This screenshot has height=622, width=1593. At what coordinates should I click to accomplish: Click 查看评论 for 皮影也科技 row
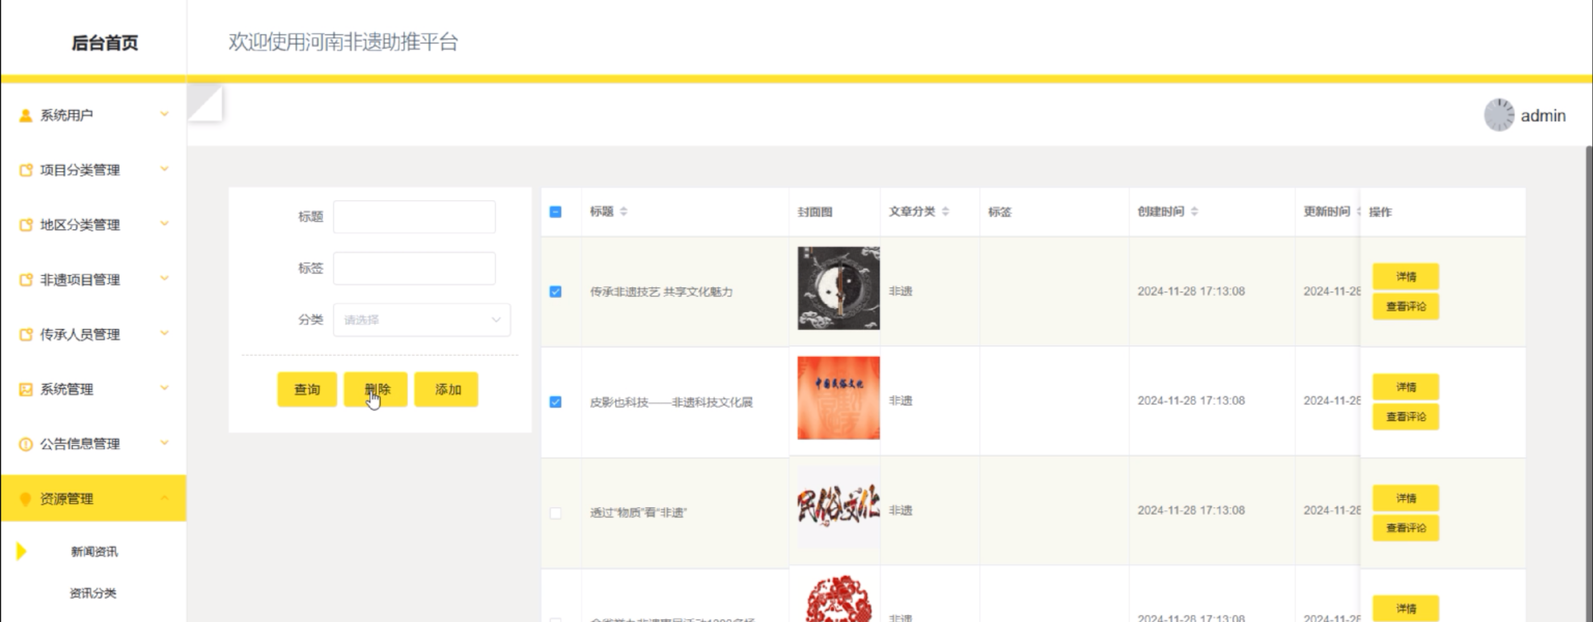1405,417
